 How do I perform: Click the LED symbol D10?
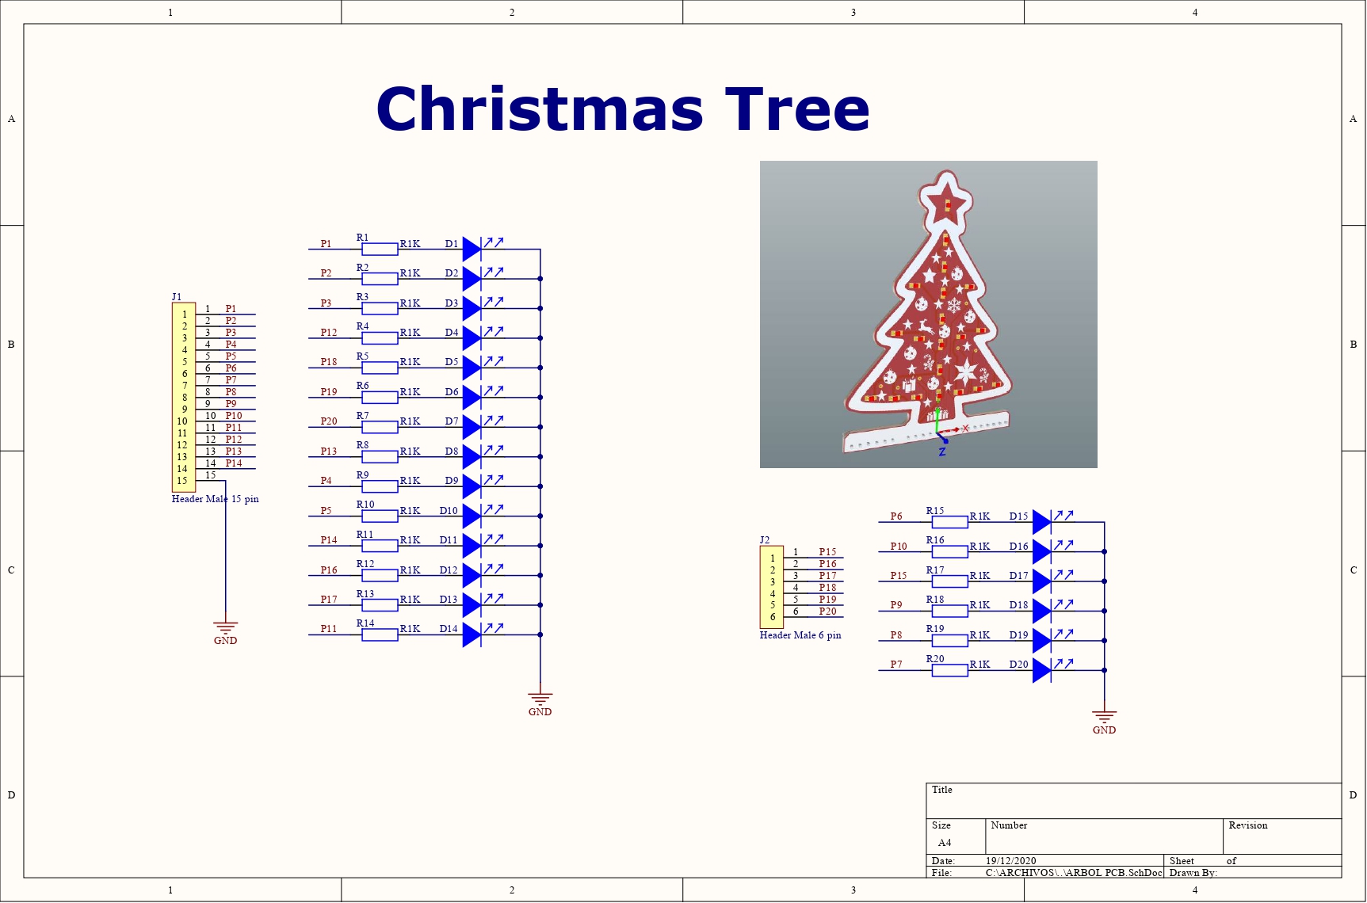coord(473,513)
